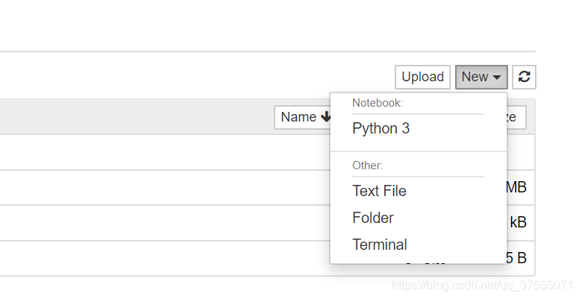
Task: Click the Notebook: section header
Action: 378,102
